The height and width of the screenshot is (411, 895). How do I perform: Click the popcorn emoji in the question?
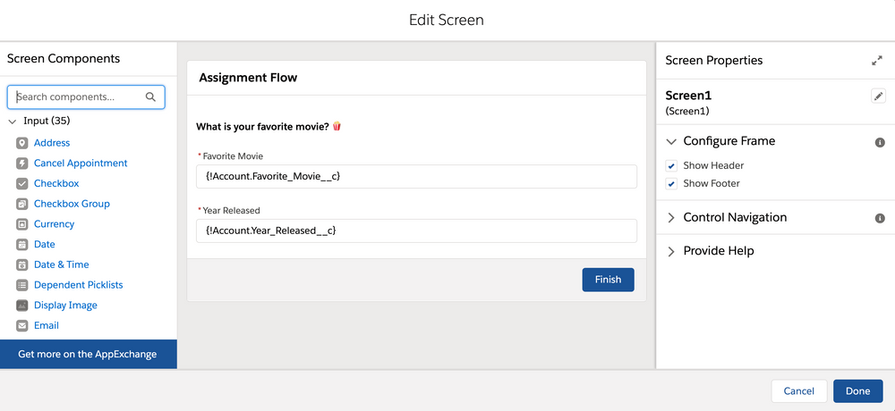coord(337,126)
